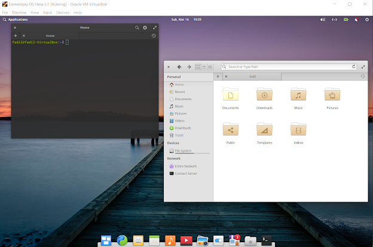Maximize the terminal window
This screenshot has width=373, height=247.
pos(155,27)
